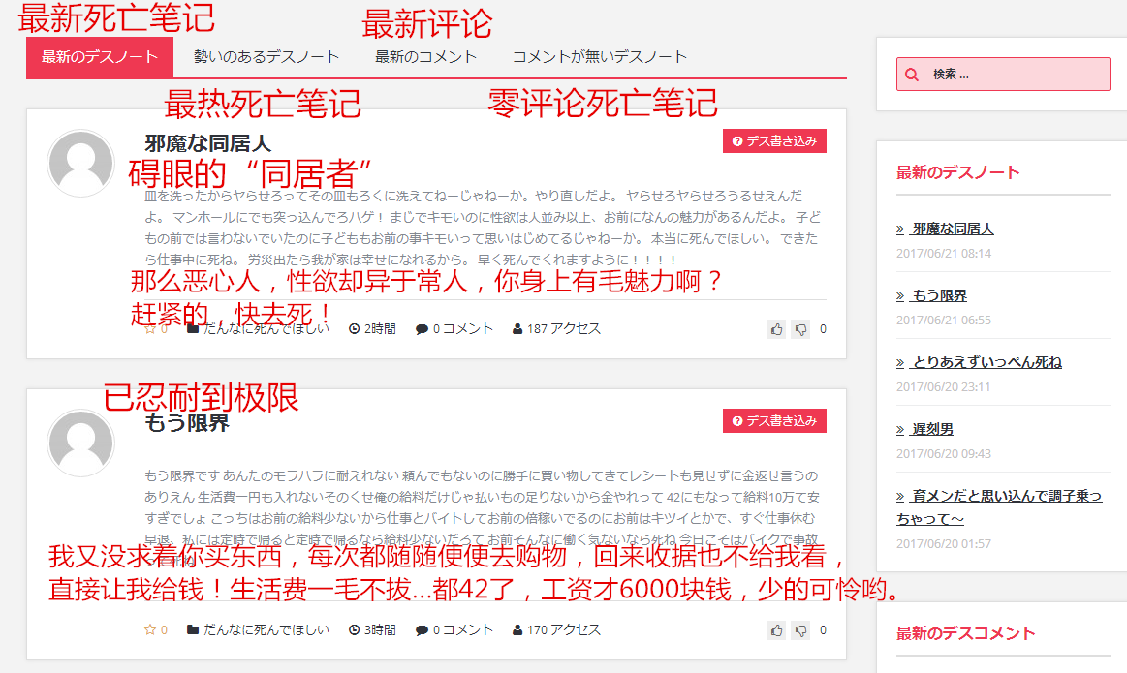This screenshot has height=673, width=1127.
Task: Click the デス書き込み button on the もう限界 post
Action: [774, 421]
